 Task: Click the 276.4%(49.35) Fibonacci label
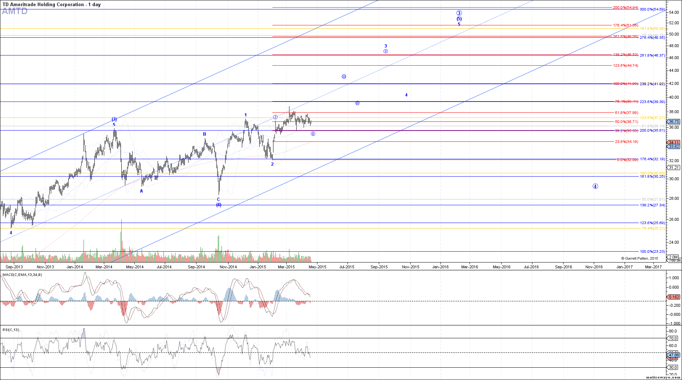pyautogui.click(x=652, y=38)
